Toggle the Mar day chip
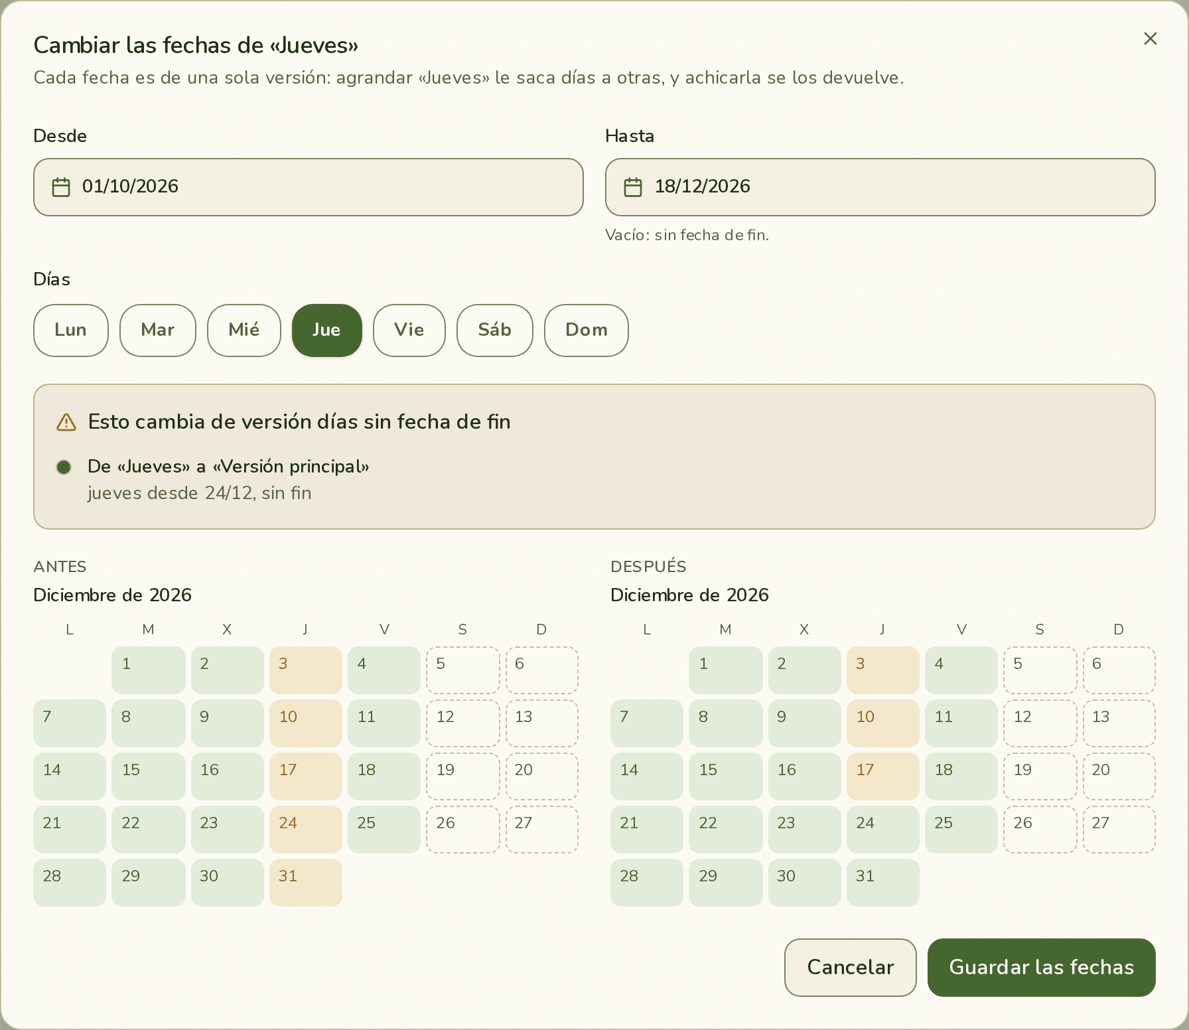Screen dimensions: 1189x1030 [158, 331]
